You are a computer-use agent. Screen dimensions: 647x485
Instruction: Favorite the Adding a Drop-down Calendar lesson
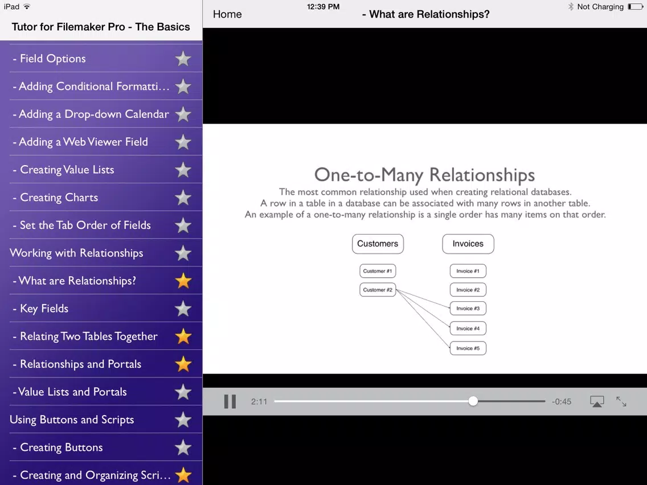pos(183,114)
